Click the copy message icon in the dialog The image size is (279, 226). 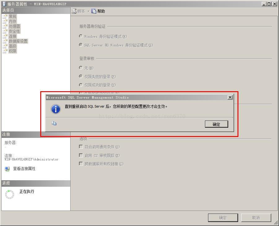(x=54, y=123)
